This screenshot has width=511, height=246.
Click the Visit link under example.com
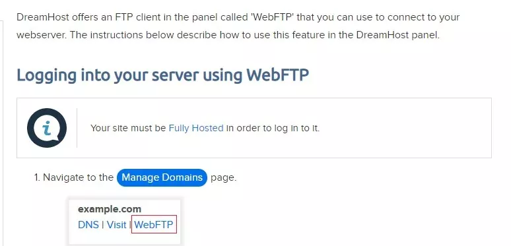[116, 224]
